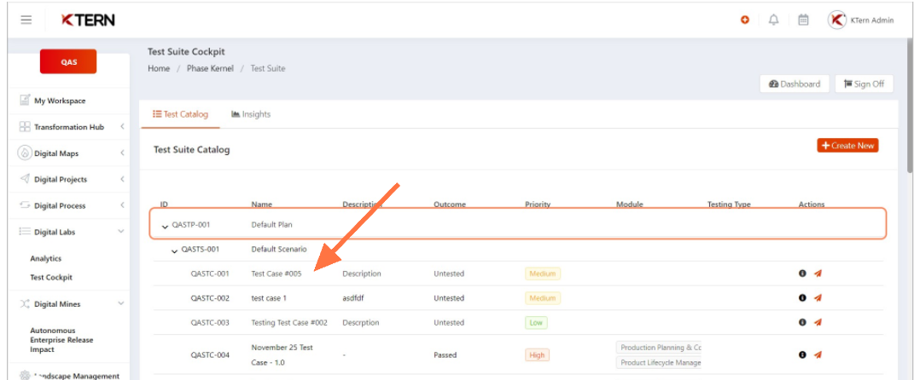This screenshot has height=380, width=920.
Task: Go to Phase Kernel breadcrumb link
Action: 210,68
